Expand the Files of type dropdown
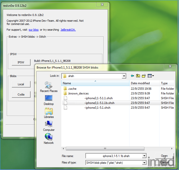 coord(144,163)
